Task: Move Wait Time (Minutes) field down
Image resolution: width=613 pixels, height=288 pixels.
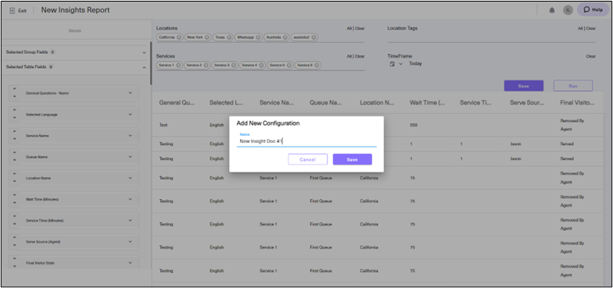Action: point(15,203)
